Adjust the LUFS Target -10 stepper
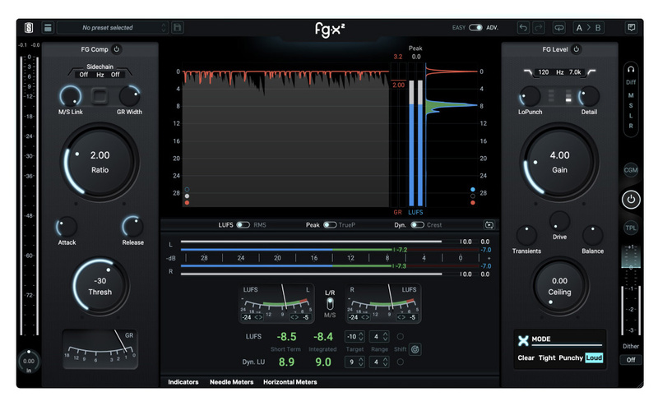 (355, 336)
